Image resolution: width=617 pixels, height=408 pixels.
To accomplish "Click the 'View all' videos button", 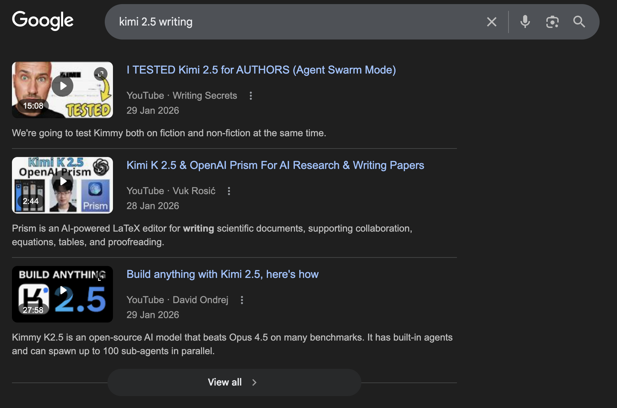I will coord(234,382).
